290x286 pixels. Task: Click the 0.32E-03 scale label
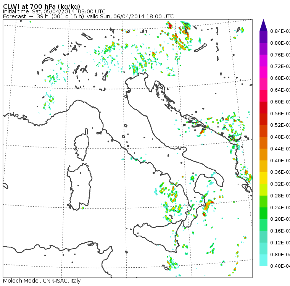280,184
